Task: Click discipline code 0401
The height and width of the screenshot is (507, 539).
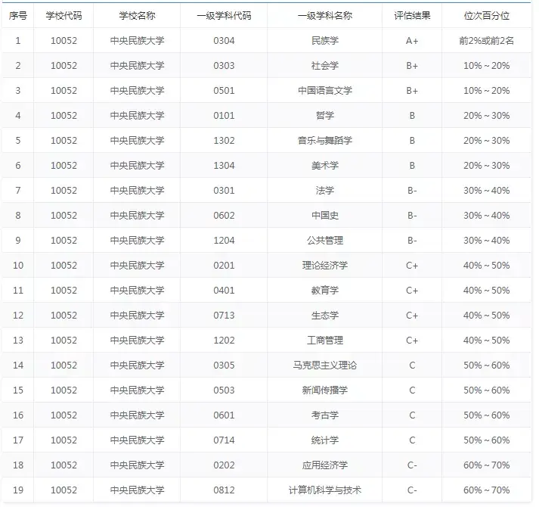Action: [224, 290]
